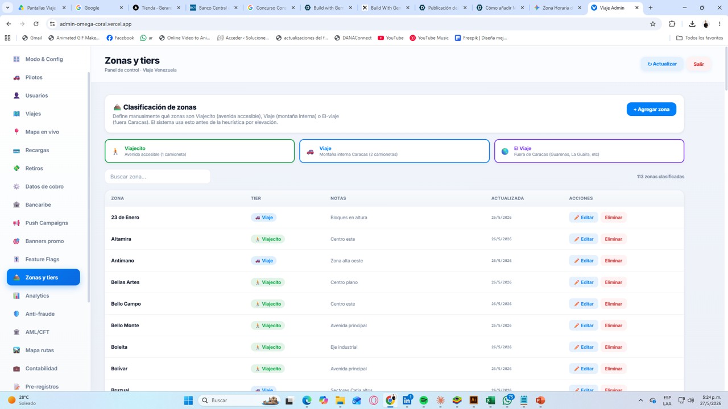Delete the Bolívar zone
Viewport: 728px width, 409px height.
coord(613,369)
